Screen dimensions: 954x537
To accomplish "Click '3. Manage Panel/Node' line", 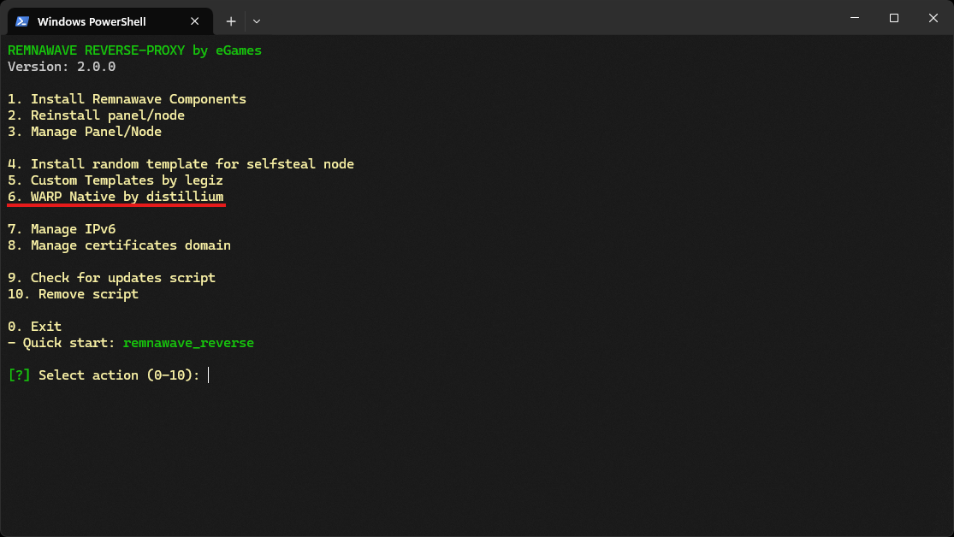I will coord(85,132).
